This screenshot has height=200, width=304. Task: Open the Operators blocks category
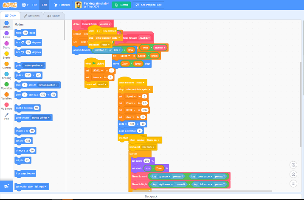(6, 86)
